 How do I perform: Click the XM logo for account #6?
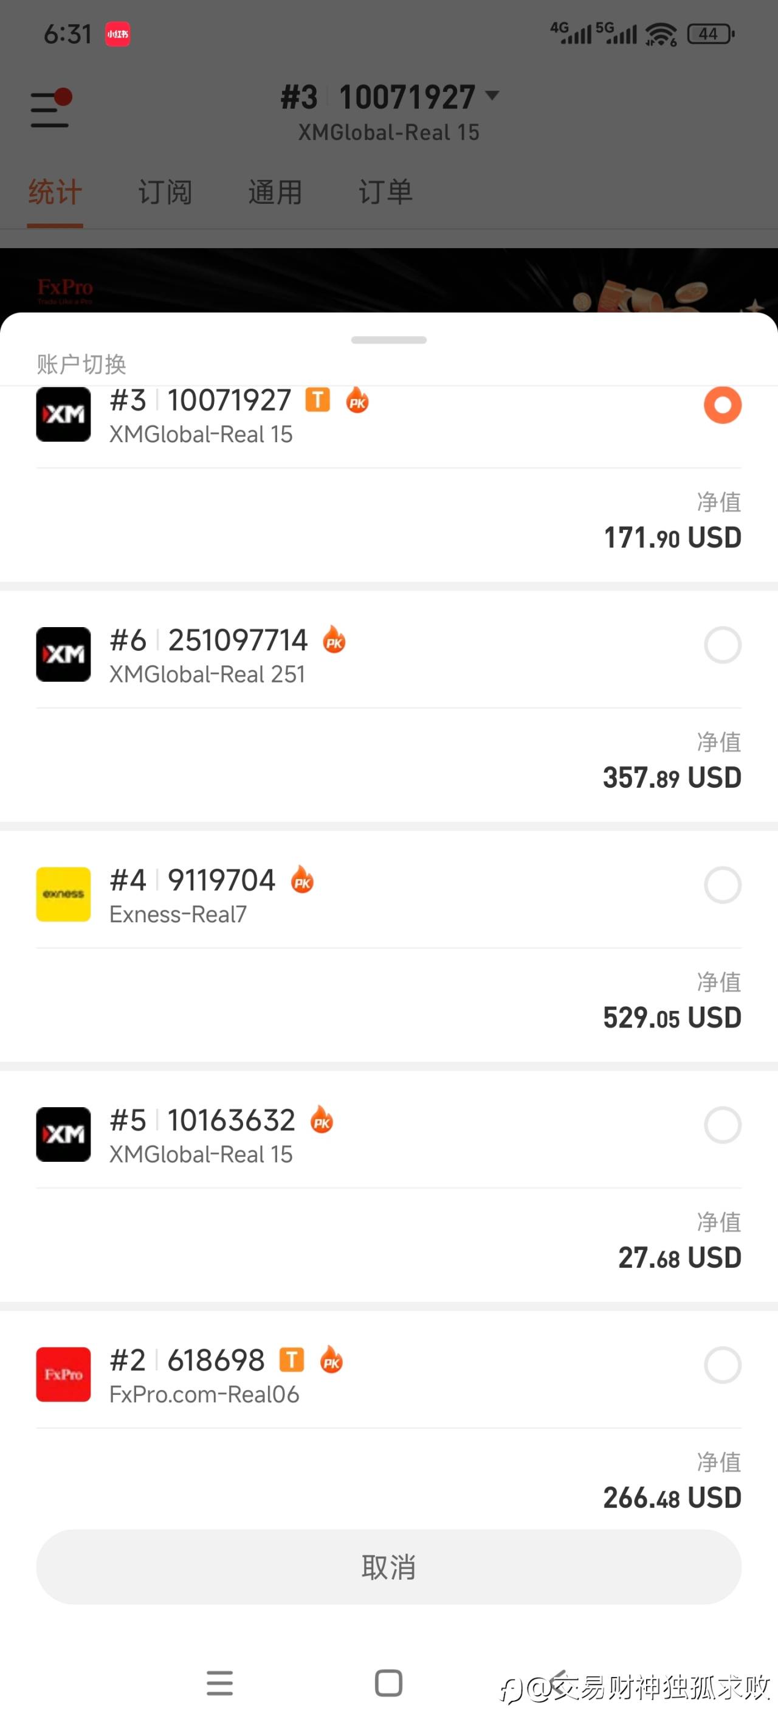coord(63,654)
